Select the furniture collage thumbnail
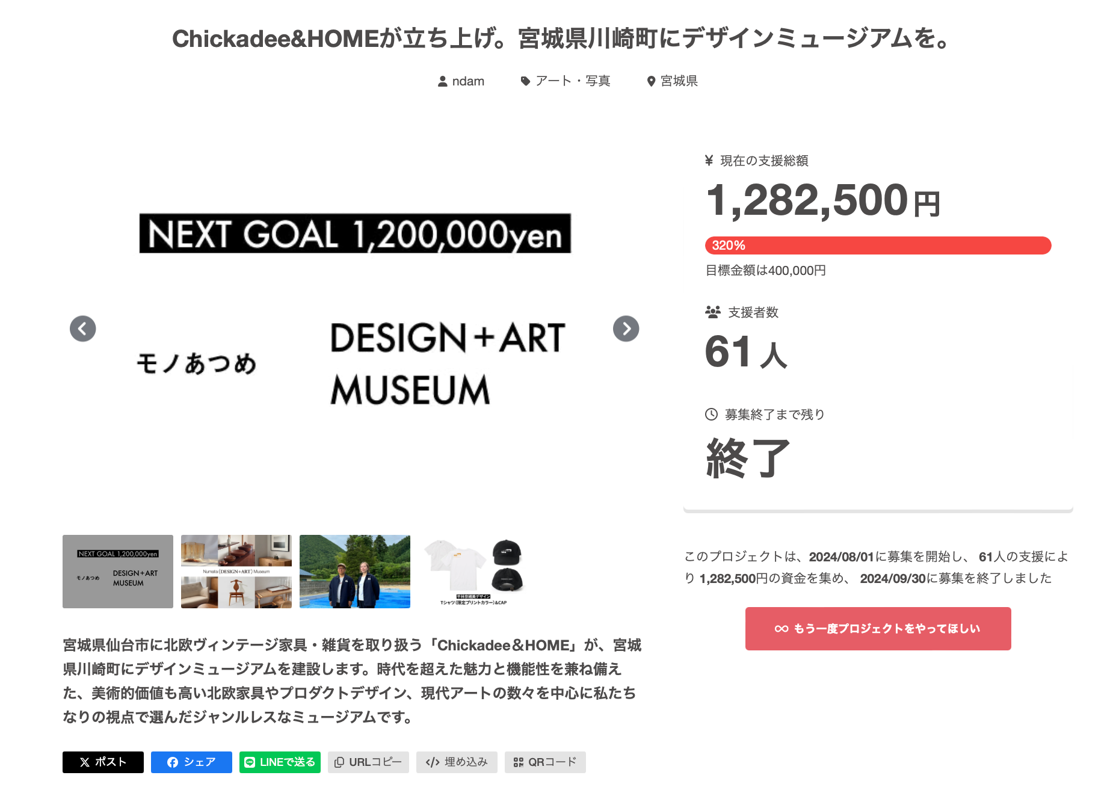This screenshot has height=799, width=1119. (x=236, y=572)
